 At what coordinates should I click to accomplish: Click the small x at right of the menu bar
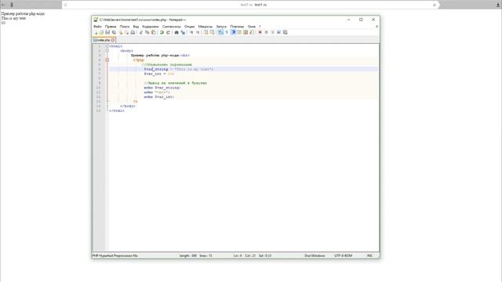[x=376, y=27]
